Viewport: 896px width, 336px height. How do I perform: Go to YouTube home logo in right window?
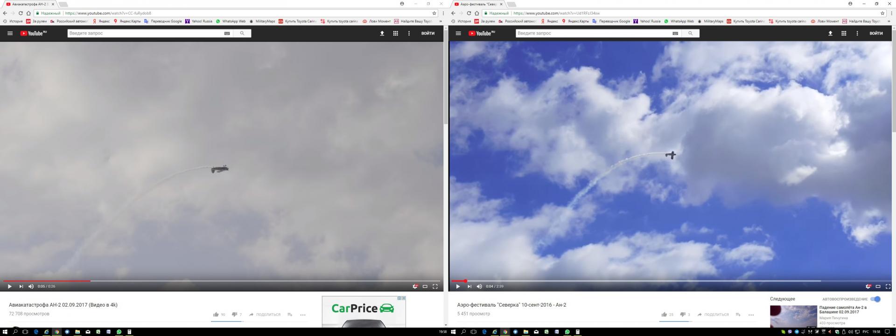click(x=482, y=33)
